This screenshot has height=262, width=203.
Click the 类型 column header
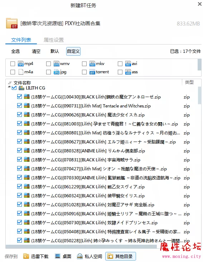(189, 82)
